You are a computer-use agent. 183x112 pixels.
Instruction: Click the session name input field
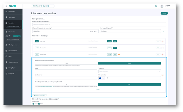coord(99,25)
